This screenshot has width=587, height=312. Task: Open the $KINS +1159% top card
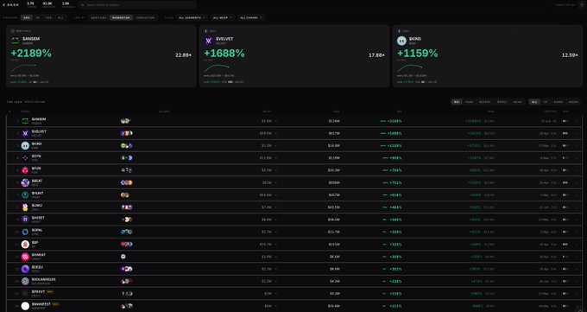click(488, 56)
